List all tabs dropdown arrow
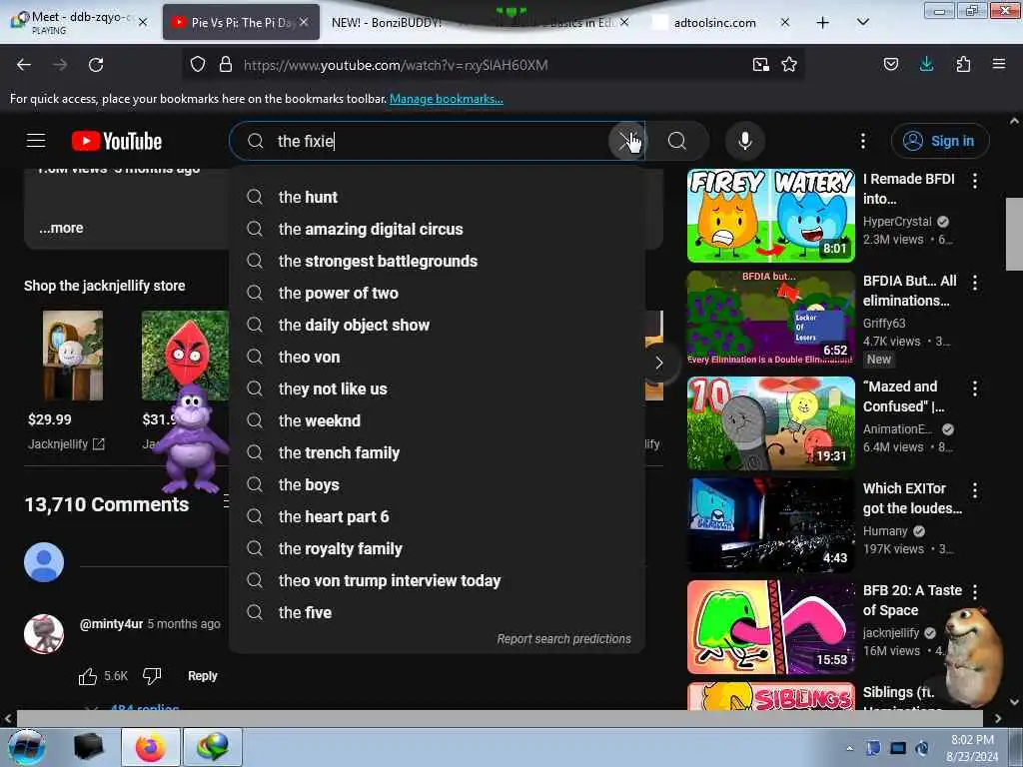 pos(862,22)
